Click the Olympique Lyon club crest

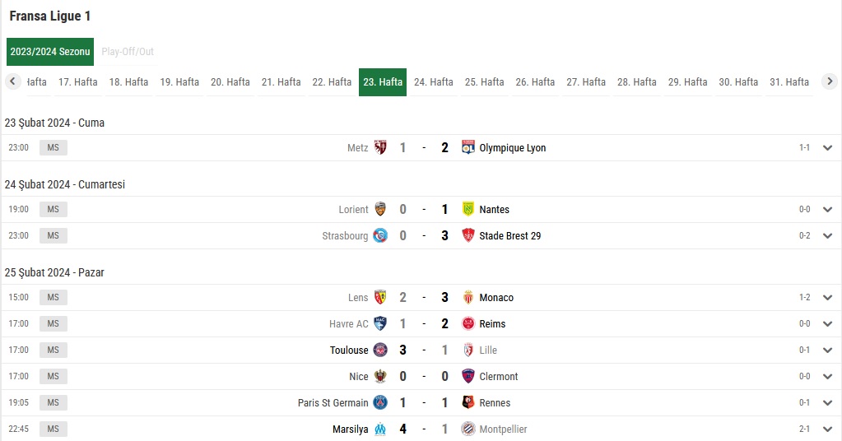tap(468, 147)
